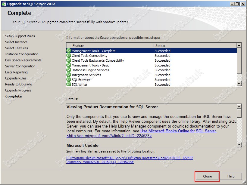Click the green check beside Management Tools - Basic

click(69, 65)
